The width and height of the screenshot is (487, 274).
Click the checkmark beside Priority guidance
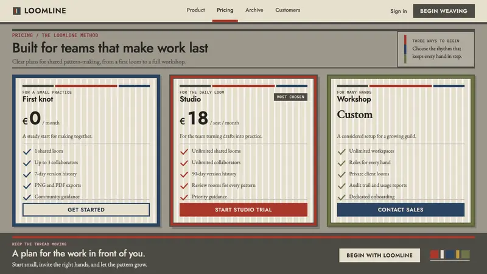point(184,197)
